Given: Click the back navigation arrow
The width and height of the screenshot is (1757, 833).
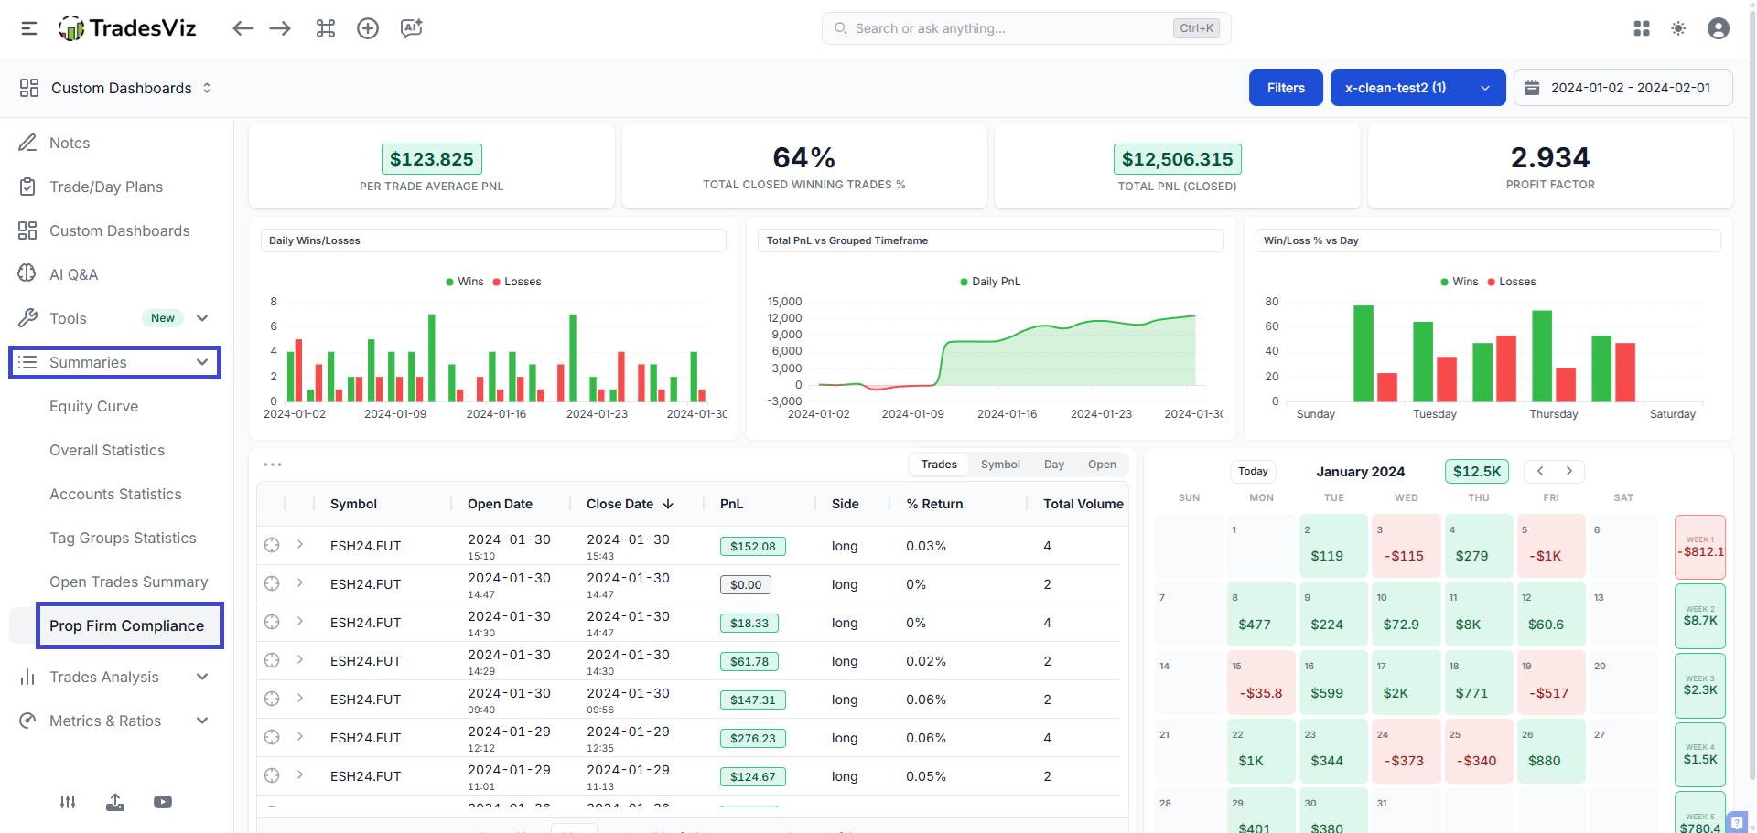Looking at the screenshot, I should (x=243, y=28).
